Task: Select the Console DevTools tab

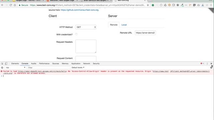Action: [25, 64]
